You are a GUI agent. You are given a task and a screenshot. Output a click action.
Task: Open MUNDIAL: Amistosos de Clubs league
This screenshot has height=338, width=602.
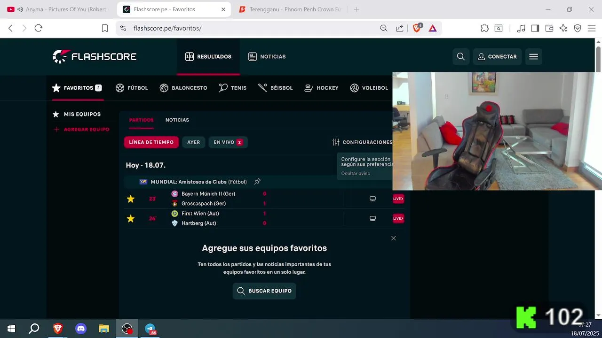pos(198,182)
